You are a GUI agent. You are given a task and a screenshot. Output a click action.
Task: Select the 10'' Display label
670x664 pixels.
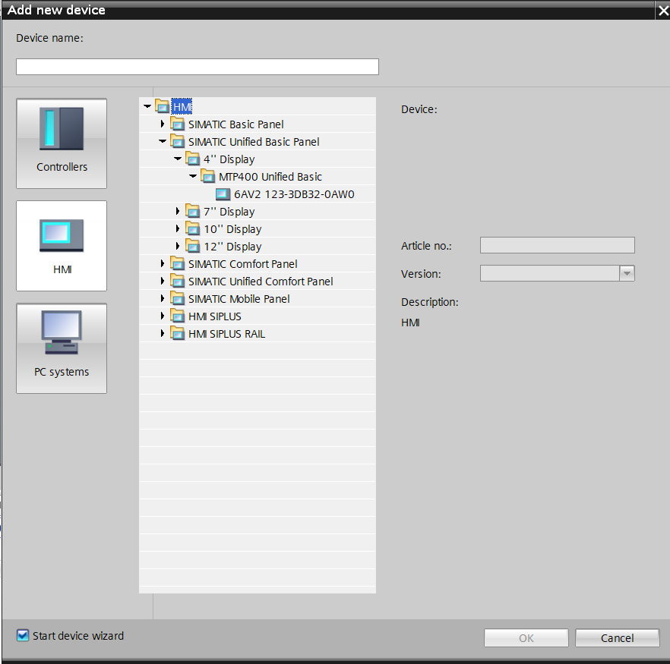click(x=232, y=229)
